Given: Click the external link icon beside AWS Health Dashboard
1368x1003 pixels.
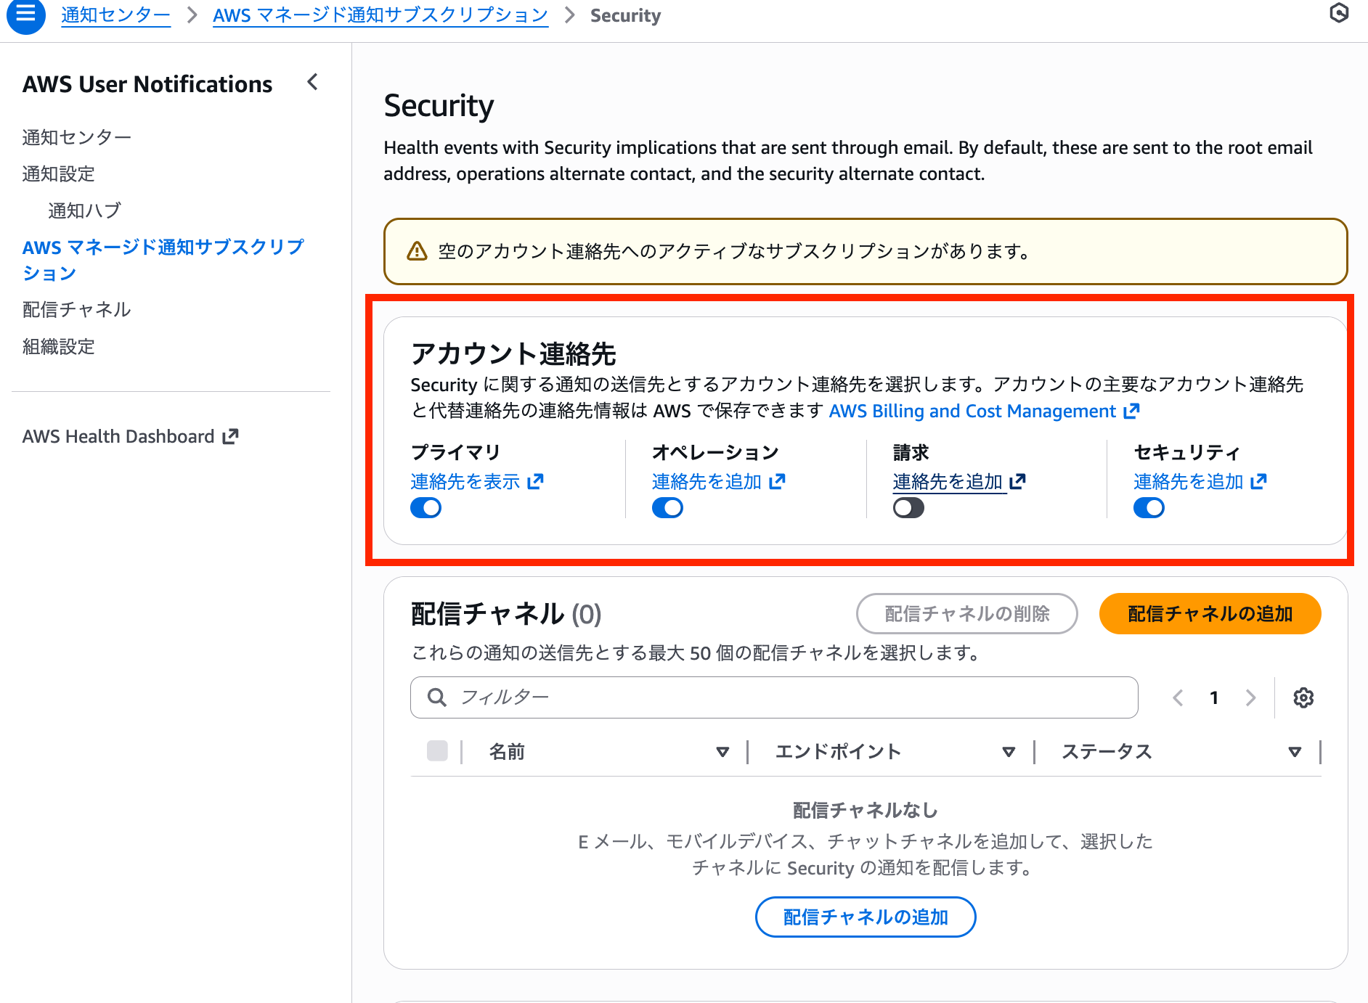Looking at the screenshot, I should [231, 435].
